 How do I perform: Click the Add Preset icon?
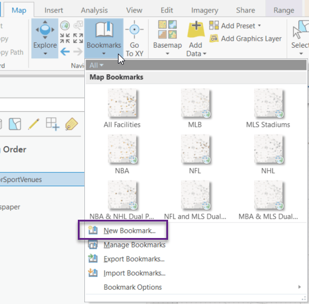[x=214, y=25]
